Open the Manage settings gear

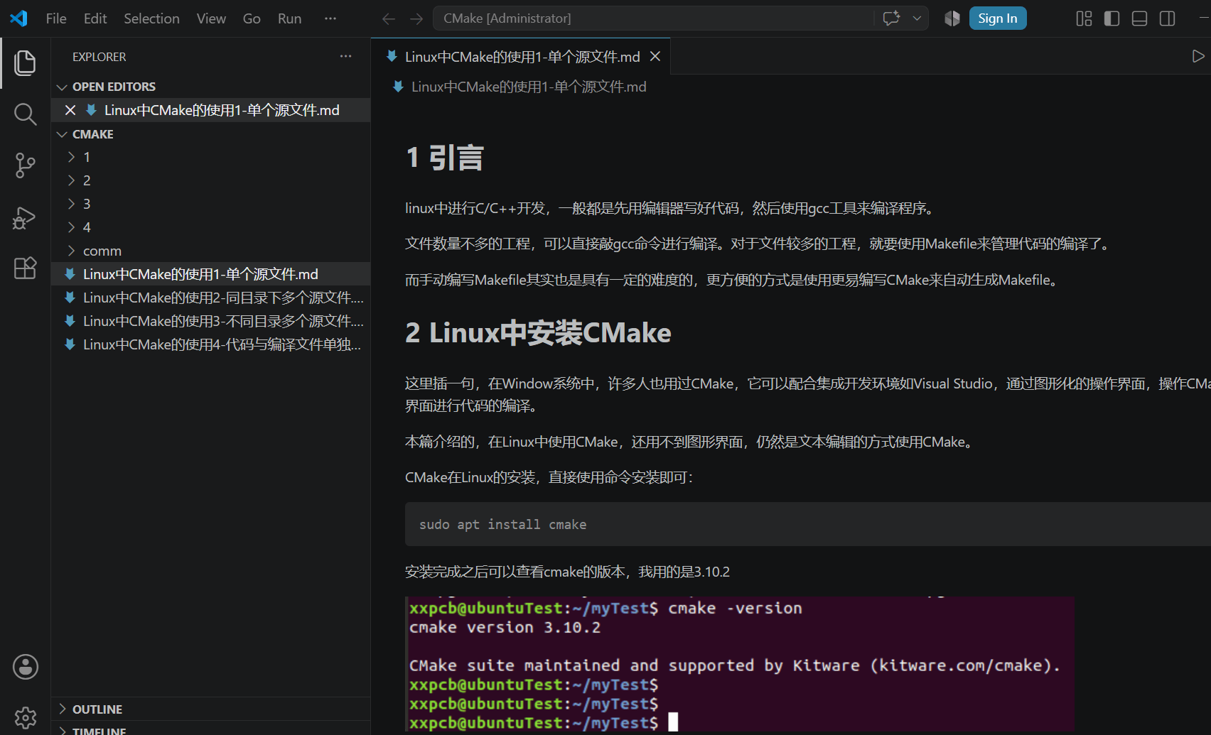[x=25, y=718]
